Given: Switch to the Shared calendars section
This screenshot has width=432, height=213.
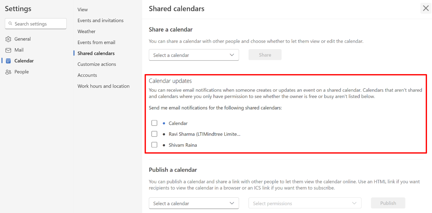Looking at the screenshot, I should coord(96,53).
